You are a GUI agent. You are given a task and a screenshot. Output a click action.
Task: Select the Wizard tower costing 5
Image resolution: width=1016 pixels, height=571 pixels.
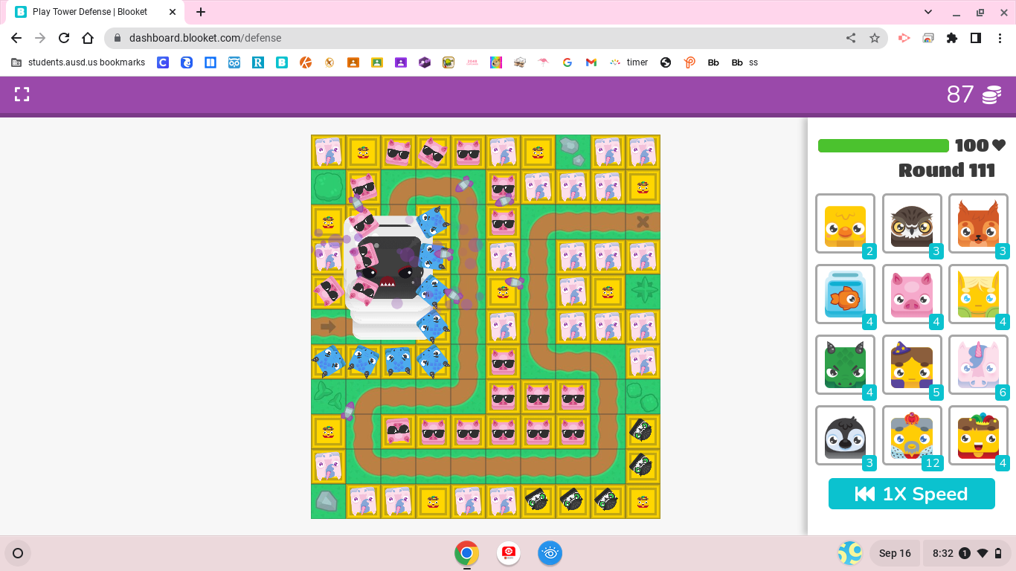click(911, 364)
